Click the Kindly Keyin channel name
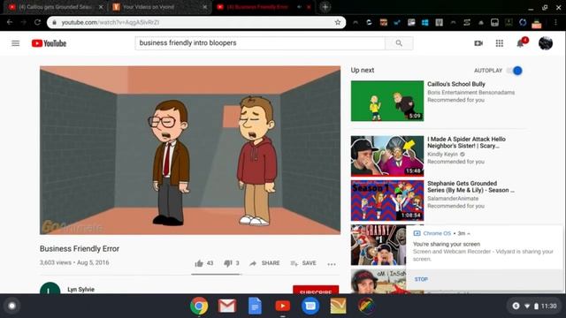The height and width of the screenshot is (318, 566). pos(442,155)
